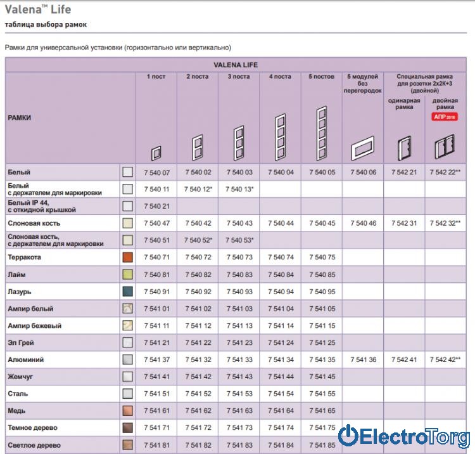This screenshot has width=475, height=454.
Task: Select the Лайм green color swatch
Action: pos(127,275)
